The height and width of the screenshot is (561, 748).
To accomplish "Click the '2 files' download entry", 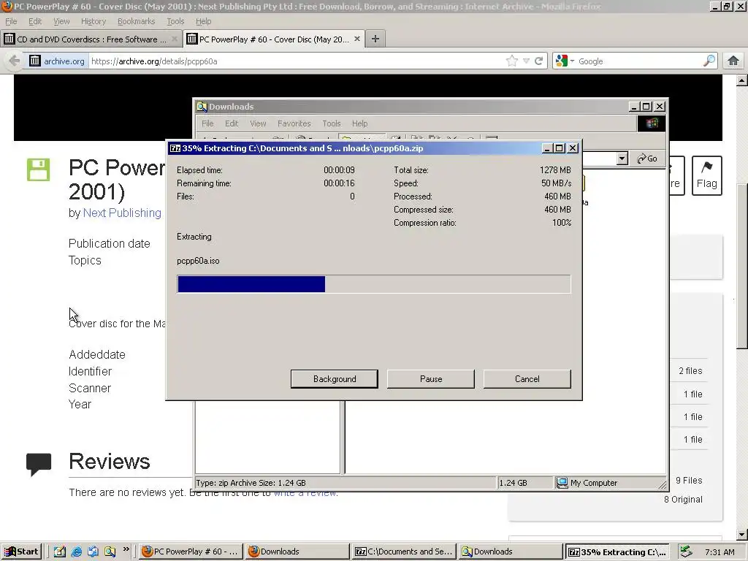I will [x=690, y=370].
